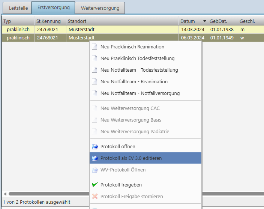The width and height of the screenshot is (264, 209).
Task: Click page icon beside Notfallteam - Notfallversorgung
Action: tap(94, 93)
